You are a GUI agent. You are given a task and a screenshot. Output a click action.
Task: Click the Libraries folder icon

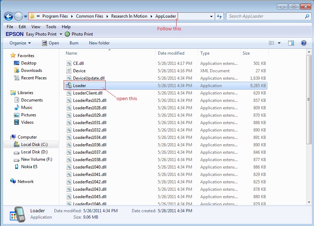13,92
